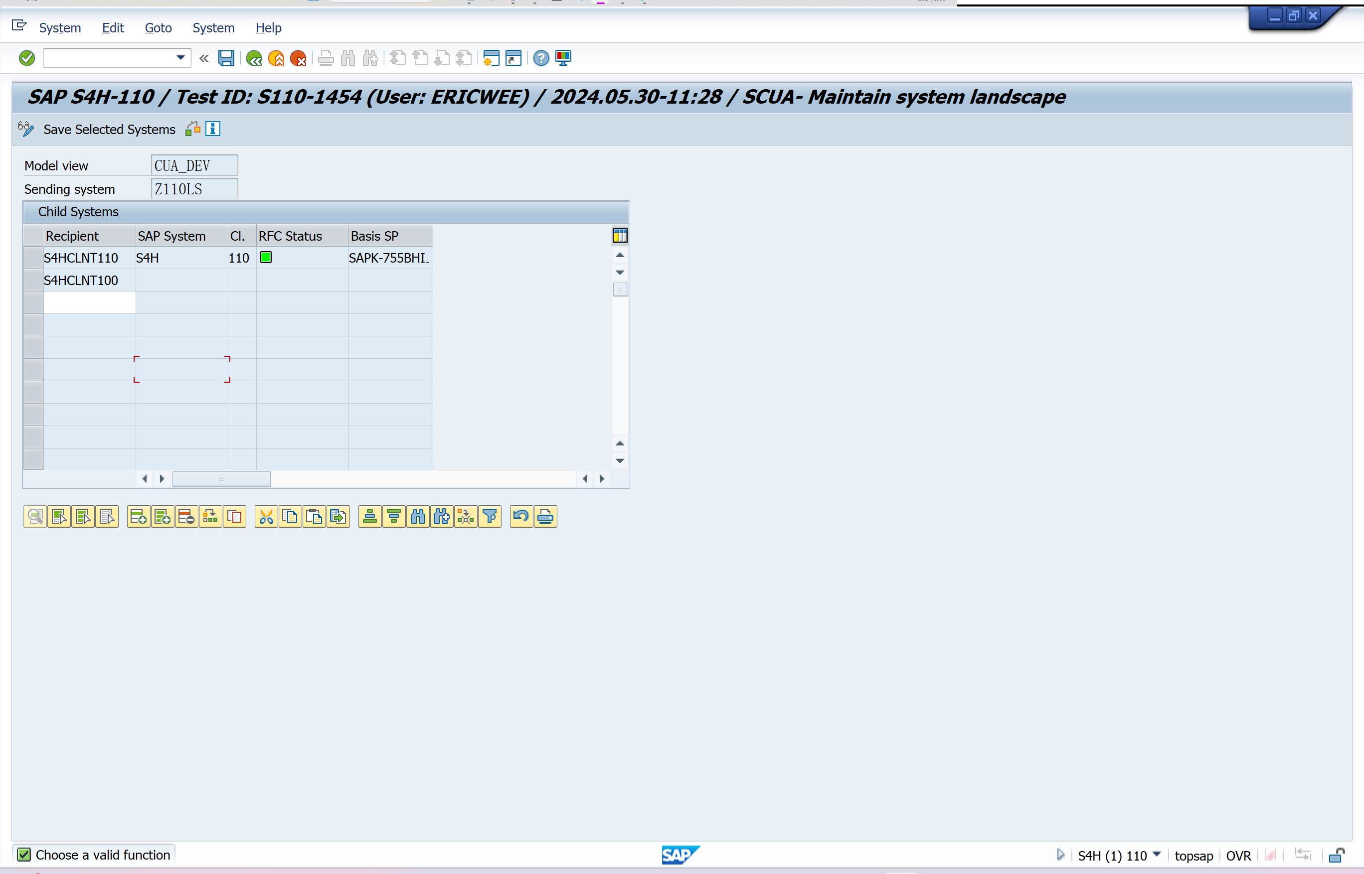Click the Save icon in the toolbar
The width and height of the screenshot is (1364, 874).
[x=226, y=58]
